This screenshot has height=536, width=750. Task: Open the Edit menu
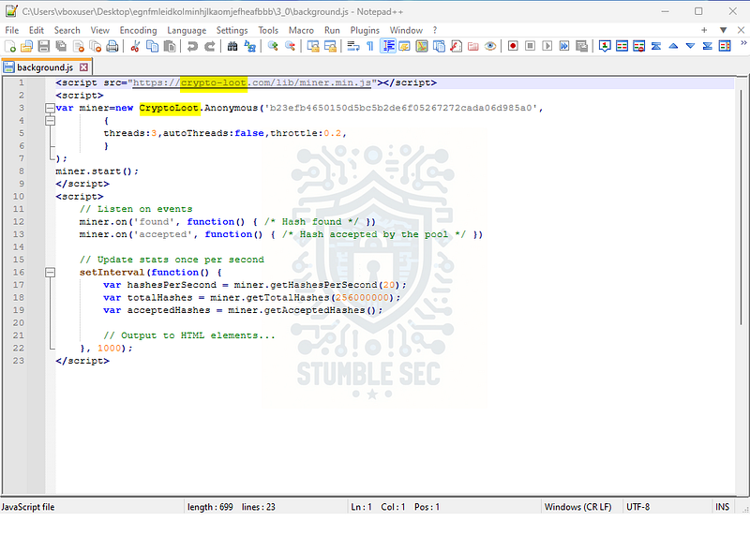37,30
